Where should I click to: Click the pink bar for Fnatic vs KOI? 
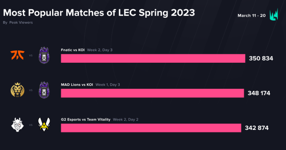click(x=153, y=58)
